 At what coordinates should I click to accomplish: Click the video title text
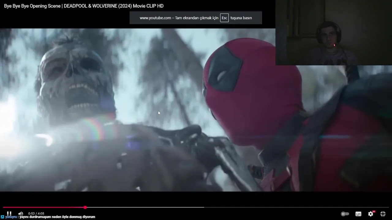point(84,6)
